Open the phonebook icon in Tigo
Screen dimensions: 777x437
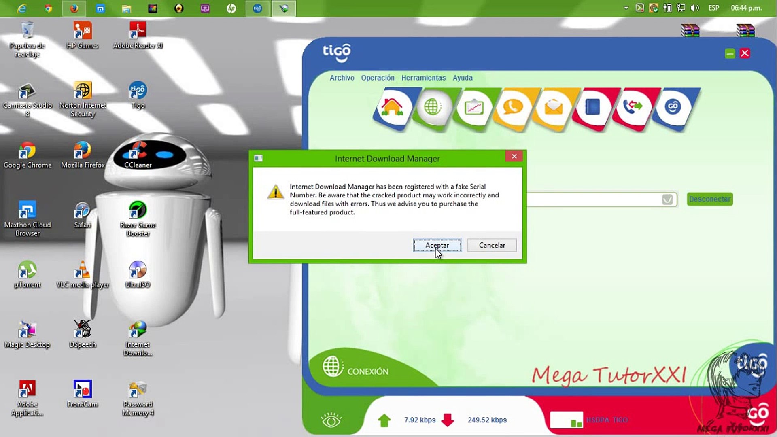593,108
